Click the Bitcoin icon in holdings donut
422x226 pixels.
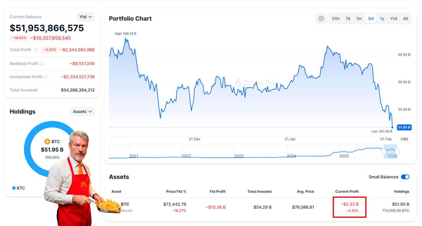[x=47, y=142]
